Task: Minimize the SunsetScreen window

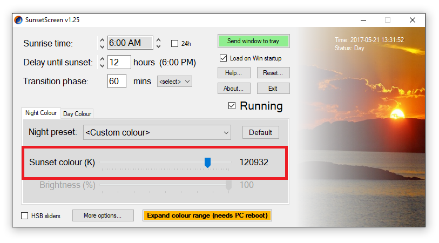Action: pyautogui.click(x=363, y=20)
